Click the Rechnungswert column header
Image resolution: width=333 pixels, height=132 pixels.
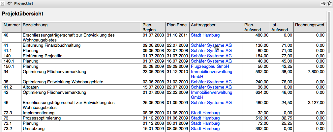(x=310, y=25)
